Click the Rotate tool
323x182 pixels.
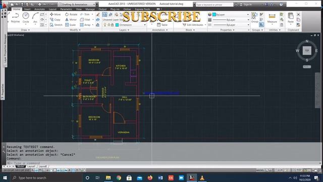(71, 15)
